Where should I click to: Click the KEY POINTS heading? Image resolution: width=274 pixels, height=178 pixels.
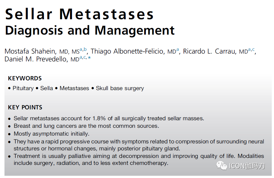click(25, 107)
